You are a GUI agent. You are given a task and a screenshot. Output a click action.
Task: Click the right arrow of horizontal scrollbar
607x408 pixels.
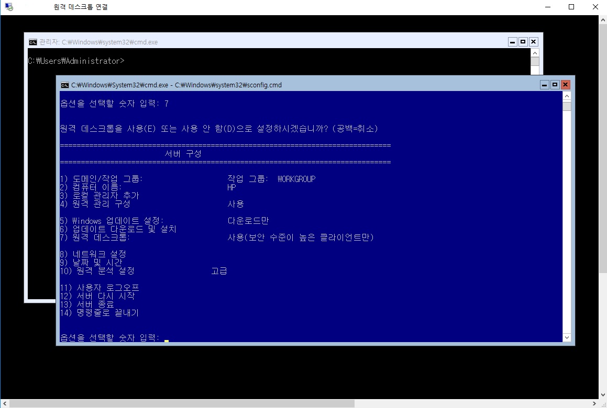594,404
